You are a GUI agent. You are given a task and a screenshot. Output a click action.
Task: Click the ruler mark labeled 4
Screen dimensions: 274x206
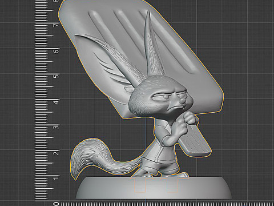coord(56,102)
